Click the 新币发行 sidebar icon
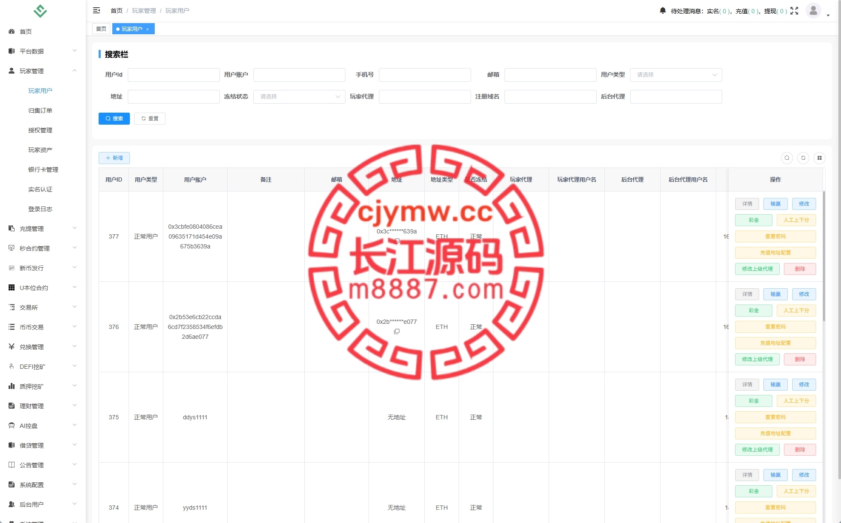 point(12,268)
